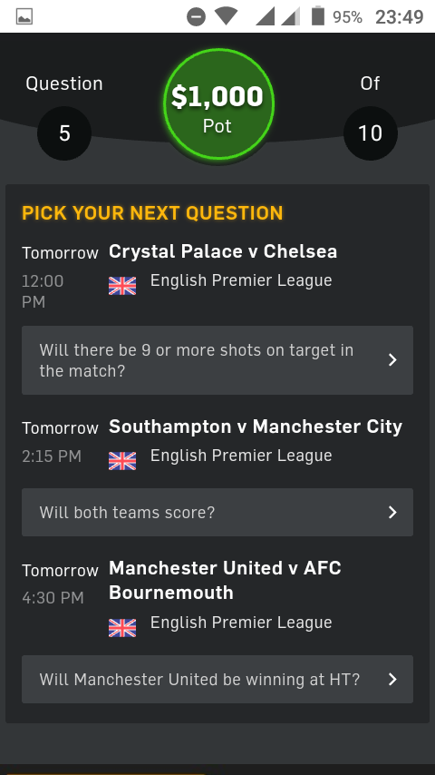
Task: Tap the green $1,000 Pot circle
Action: pos(217,104)
